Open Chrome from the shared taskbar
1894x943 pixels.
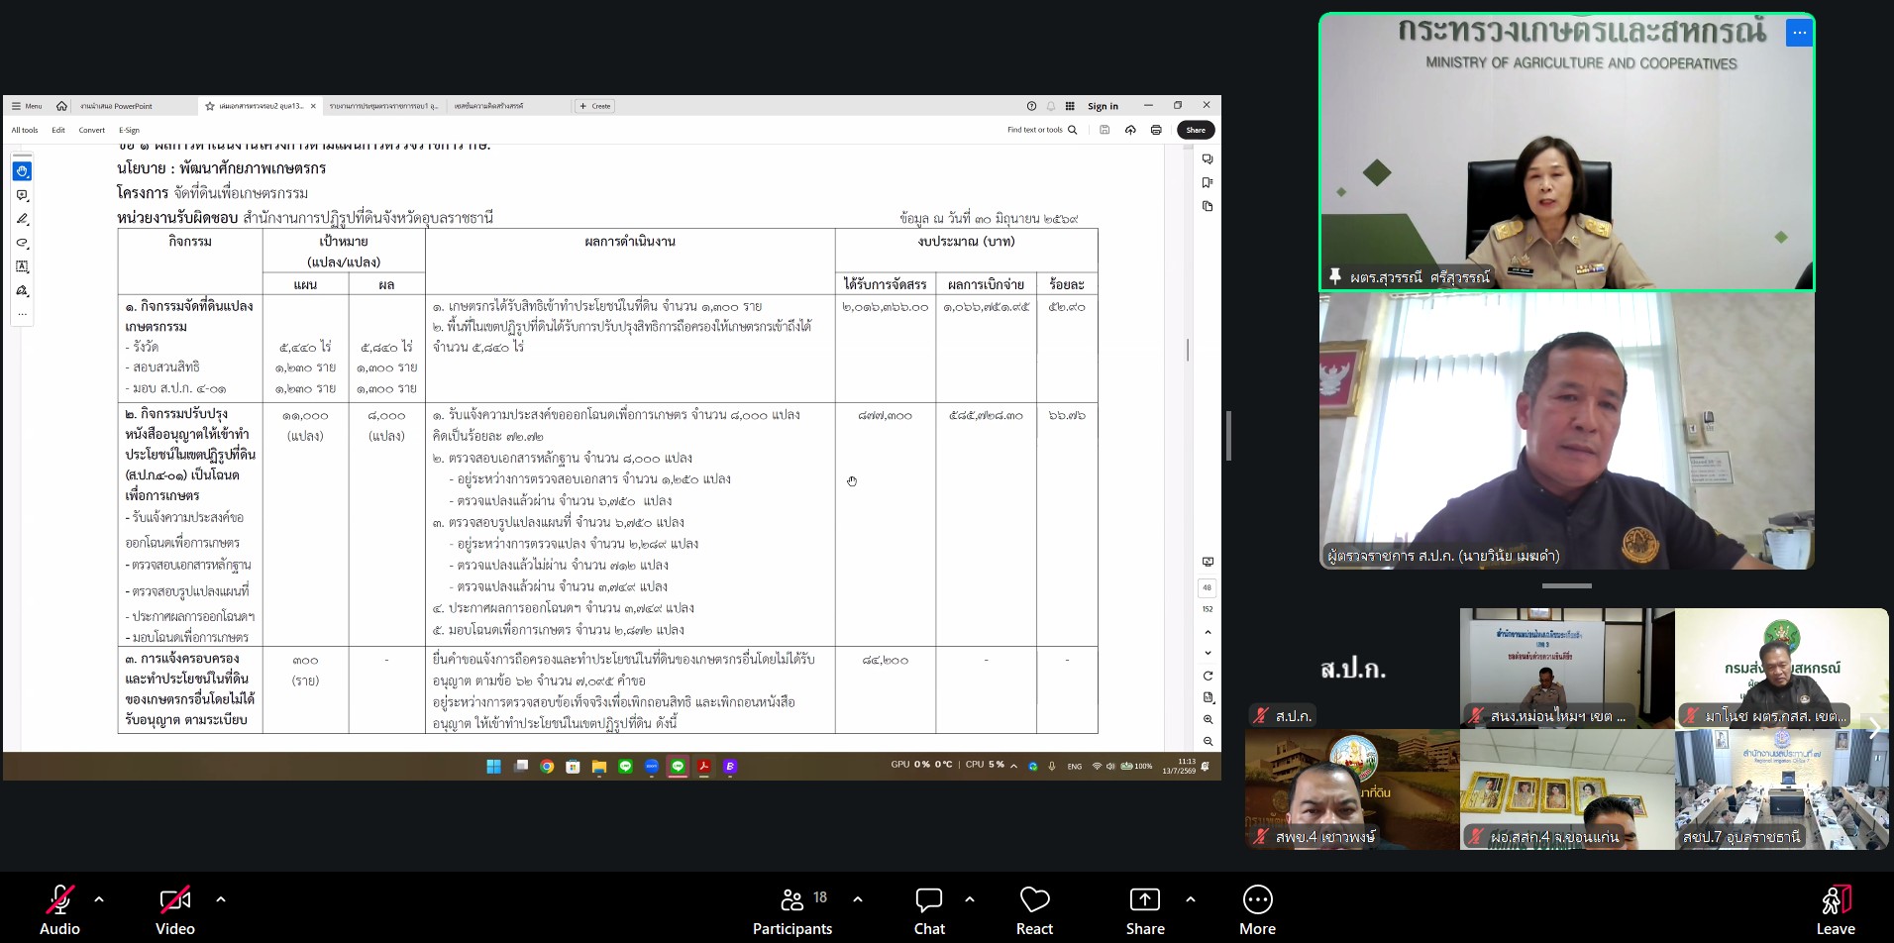coord(547,766)
